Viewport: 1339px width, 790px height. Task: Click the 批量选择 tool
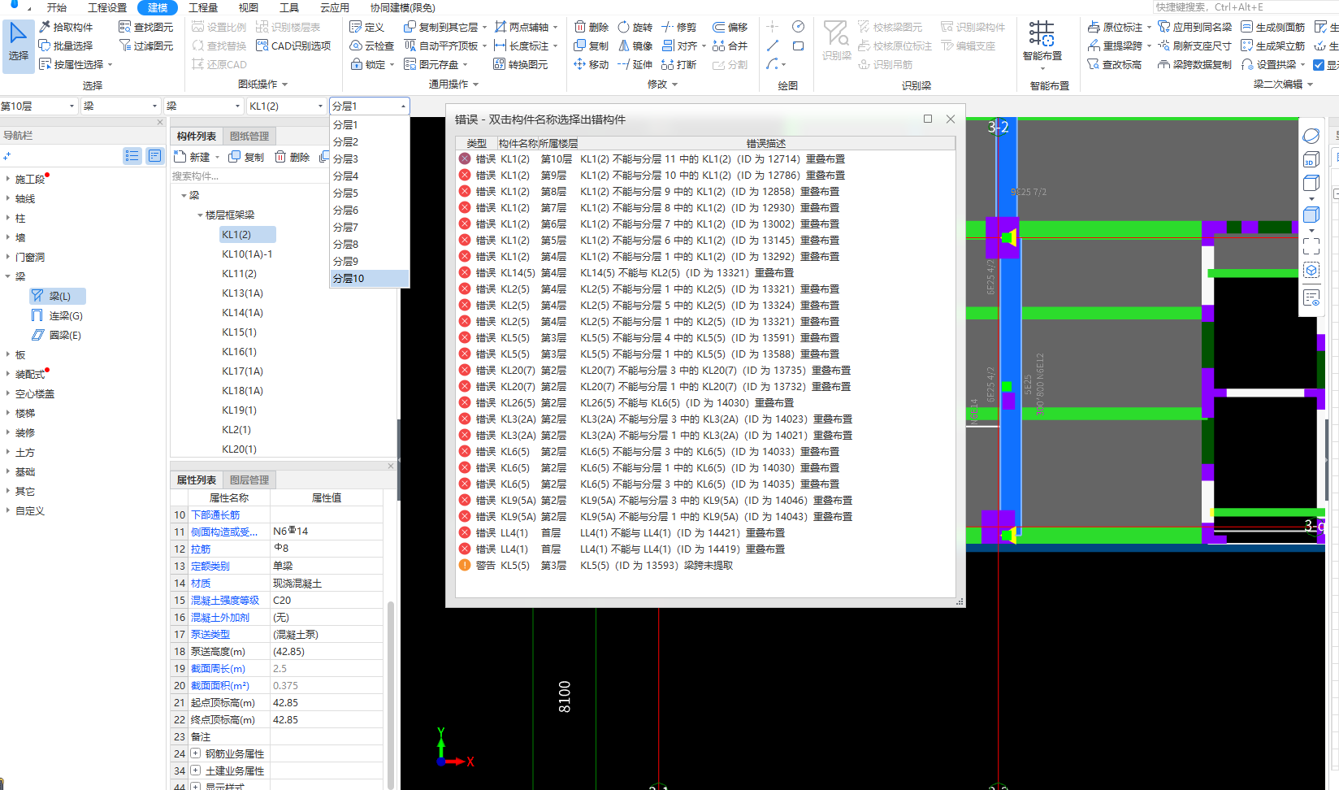pos(66,46)
